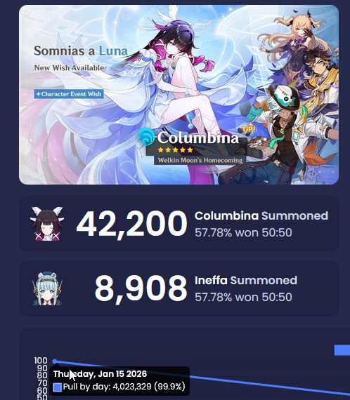The image size is (350, 400).
Task: Open the Columbina Summoned heading
Action: pos(261,216)
